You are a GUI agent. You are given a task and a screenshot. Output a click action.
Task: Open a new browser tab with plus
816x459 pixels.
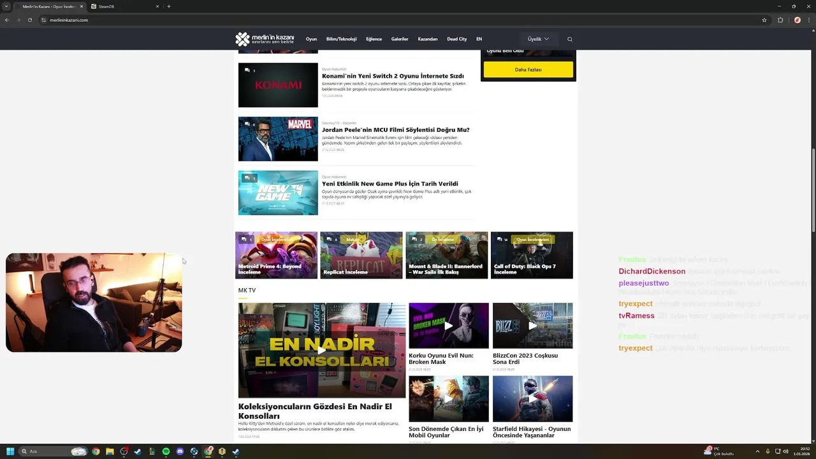(169, 6)
